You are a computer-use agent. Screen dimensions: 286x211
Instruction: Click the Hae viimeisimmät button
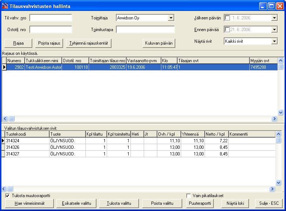30,203
